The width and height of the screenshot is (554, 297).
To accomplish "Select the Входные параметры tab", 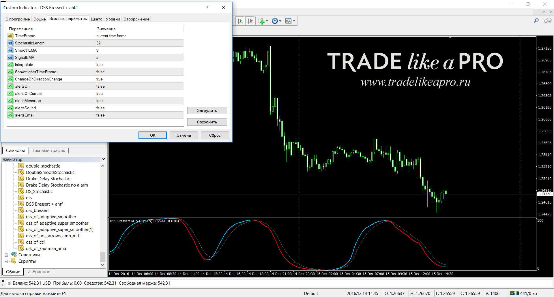I will click(x=68, y=18).
